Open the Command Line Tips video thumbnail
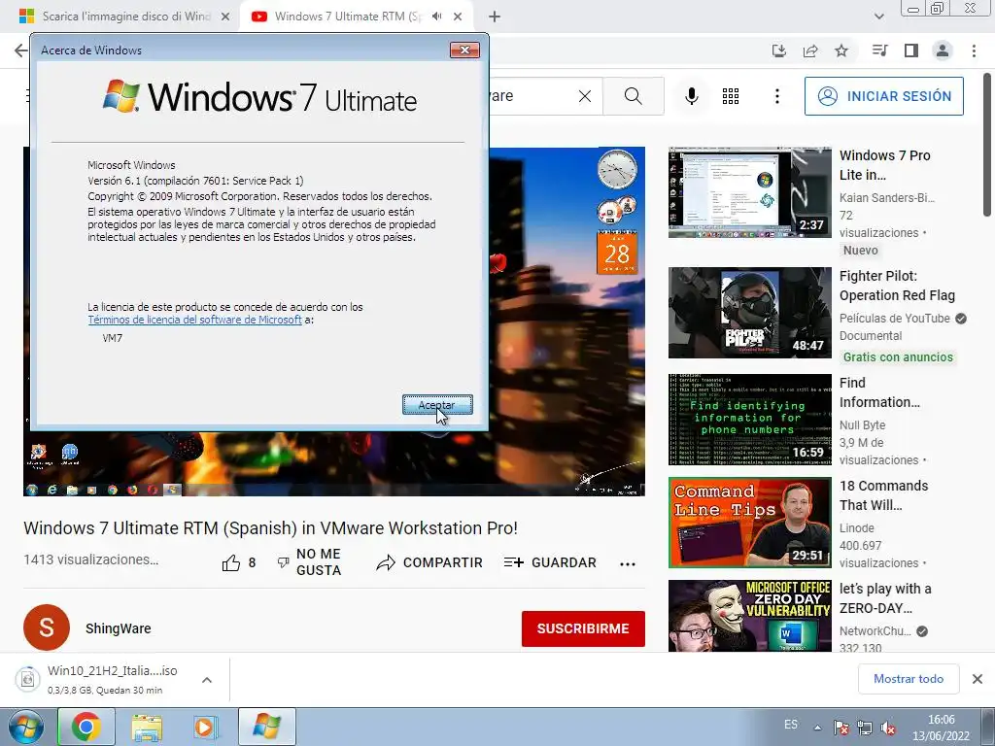995x746 pixels. coord(749,523)
